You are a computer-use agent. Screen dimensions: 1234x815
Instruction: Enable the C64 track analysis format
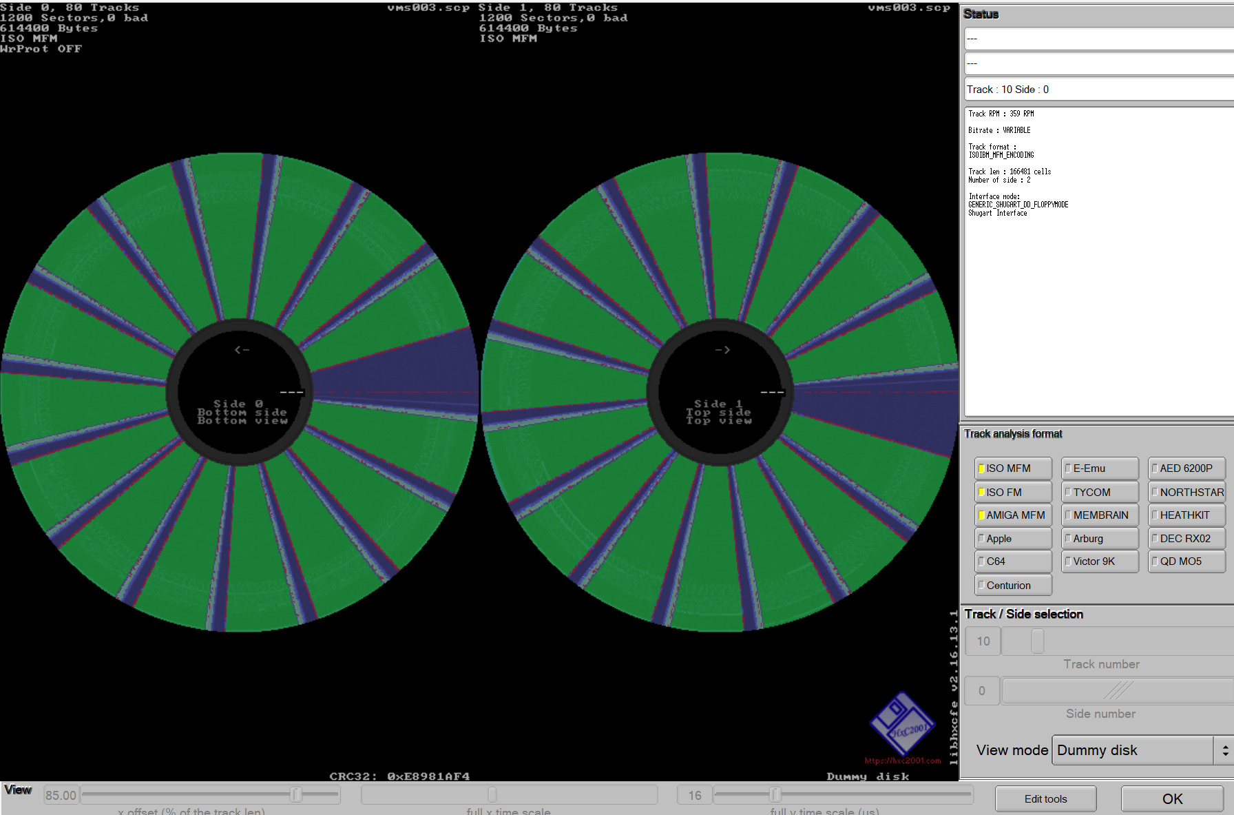click(x=1013, y=561)
